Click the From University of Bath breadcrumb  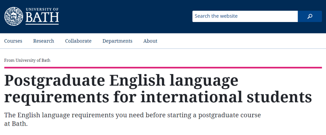pos(27,61)
